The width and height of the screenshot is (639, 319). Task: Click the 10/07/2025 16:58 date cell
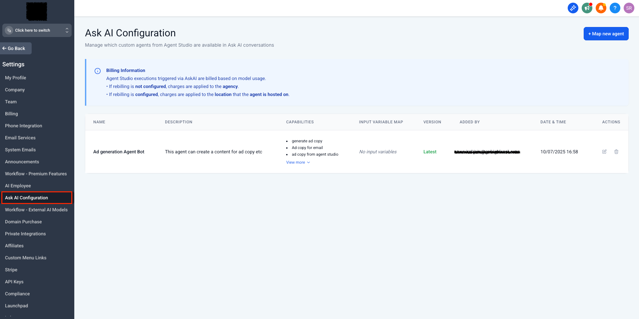[559, 152]
